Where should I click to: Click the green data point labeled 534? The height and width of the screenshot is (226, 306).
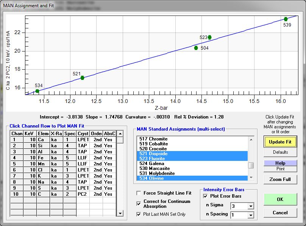point(37,91)
